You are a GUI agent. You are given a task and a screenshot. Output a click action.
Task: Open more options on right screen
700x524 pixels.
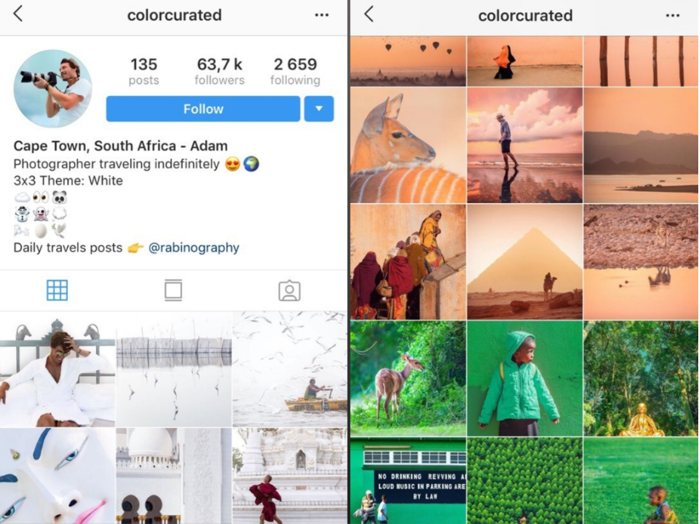[672, 16]
